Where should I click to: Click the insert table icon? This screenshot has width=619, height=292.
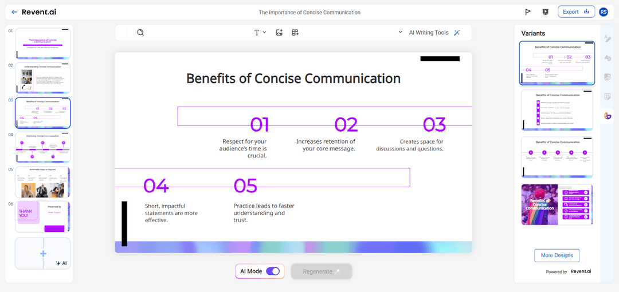pyautogui.click(x=295, y=33)
